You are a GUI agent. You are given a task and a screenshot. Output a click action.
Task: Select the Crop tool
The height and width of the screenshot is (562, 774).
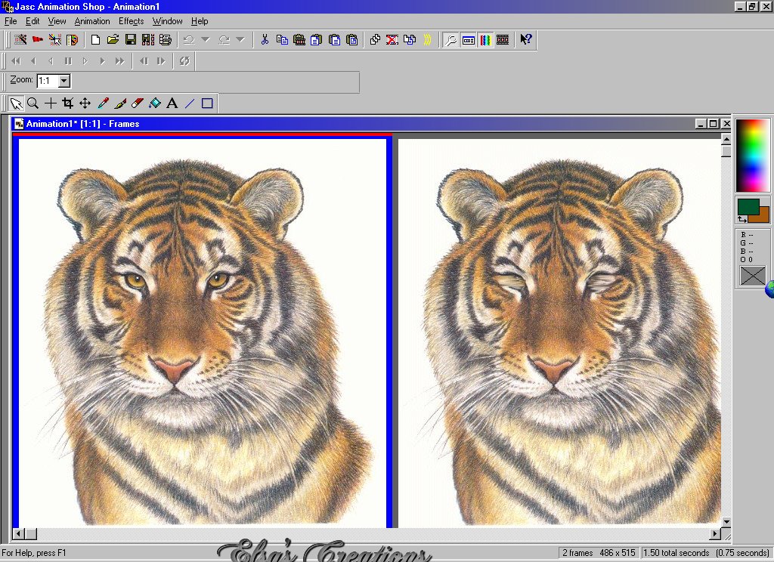click(x=68, y=103)
